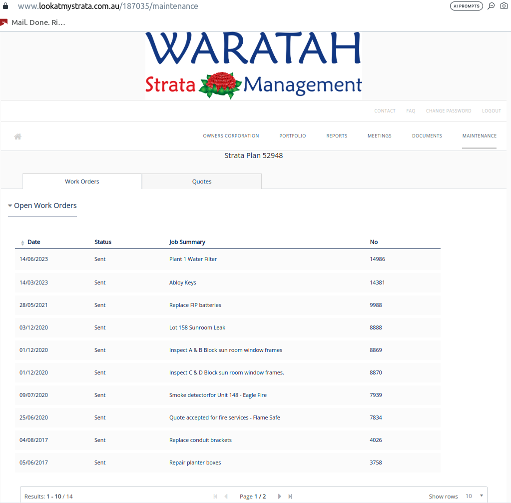511x503 pixels.
Task: Open the Reports menu
Action: [337, 135]
